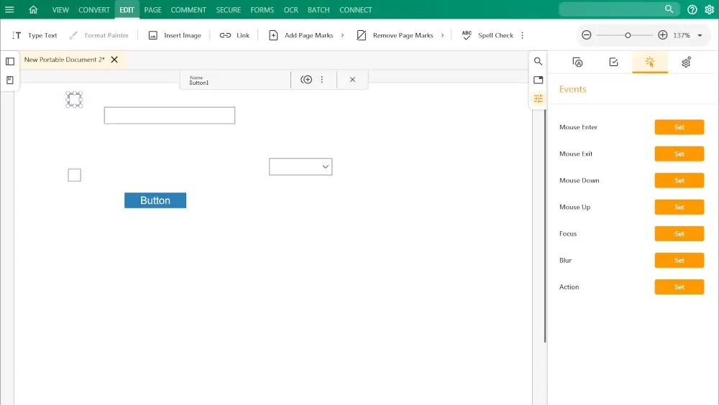Expand the zoom percentage dropdown

(x=700, y=35)
